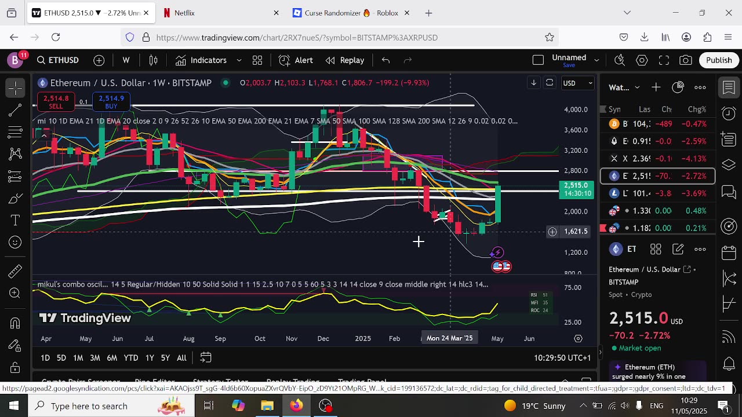
Task: Click the red SELL 2,514.8 button
Action: (56, 103)
